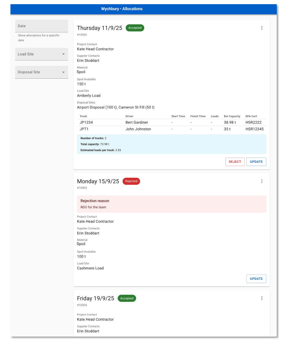Click bin capacity 38.98 t
289x346 pixels.
pos(230,123)
